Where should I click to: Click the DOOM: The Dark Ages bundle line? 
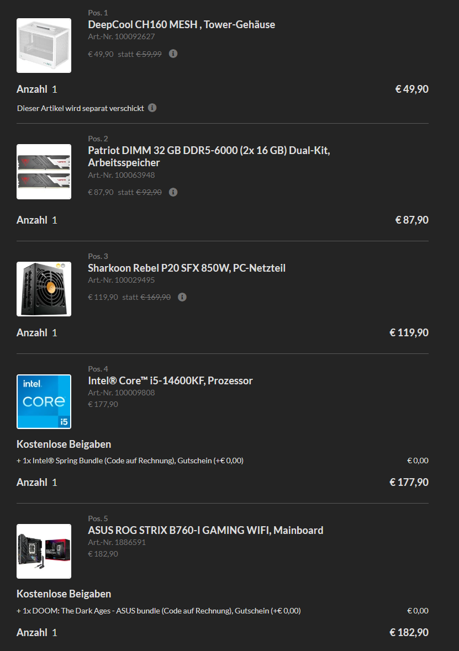coord(159,611)
